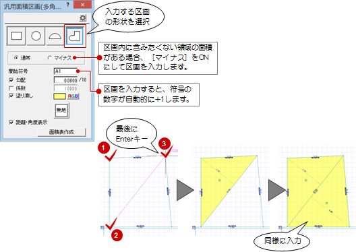Select the polygon shape icon
The height and width of the screenshot is (252, 356).
coord(75,36)
